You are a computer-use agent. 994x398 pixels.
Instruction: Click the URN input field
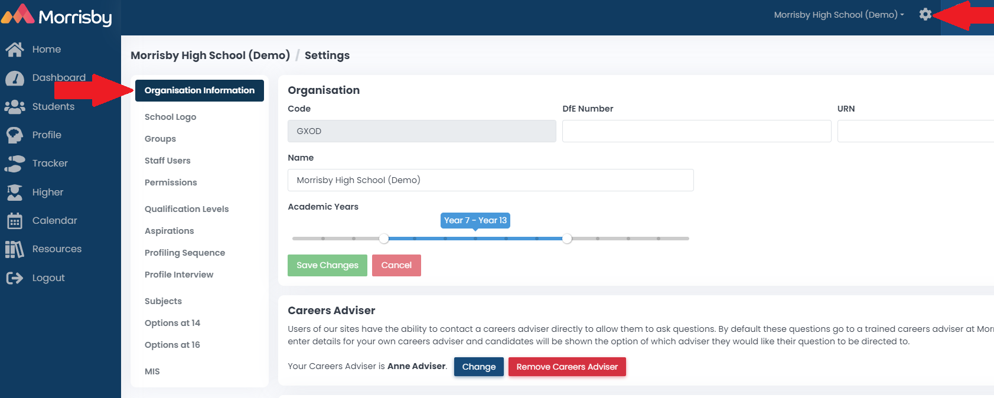point(915,131)
